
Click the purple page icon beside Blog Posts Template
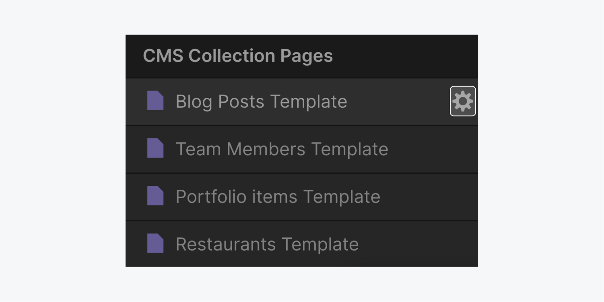(x=155, y=101)
